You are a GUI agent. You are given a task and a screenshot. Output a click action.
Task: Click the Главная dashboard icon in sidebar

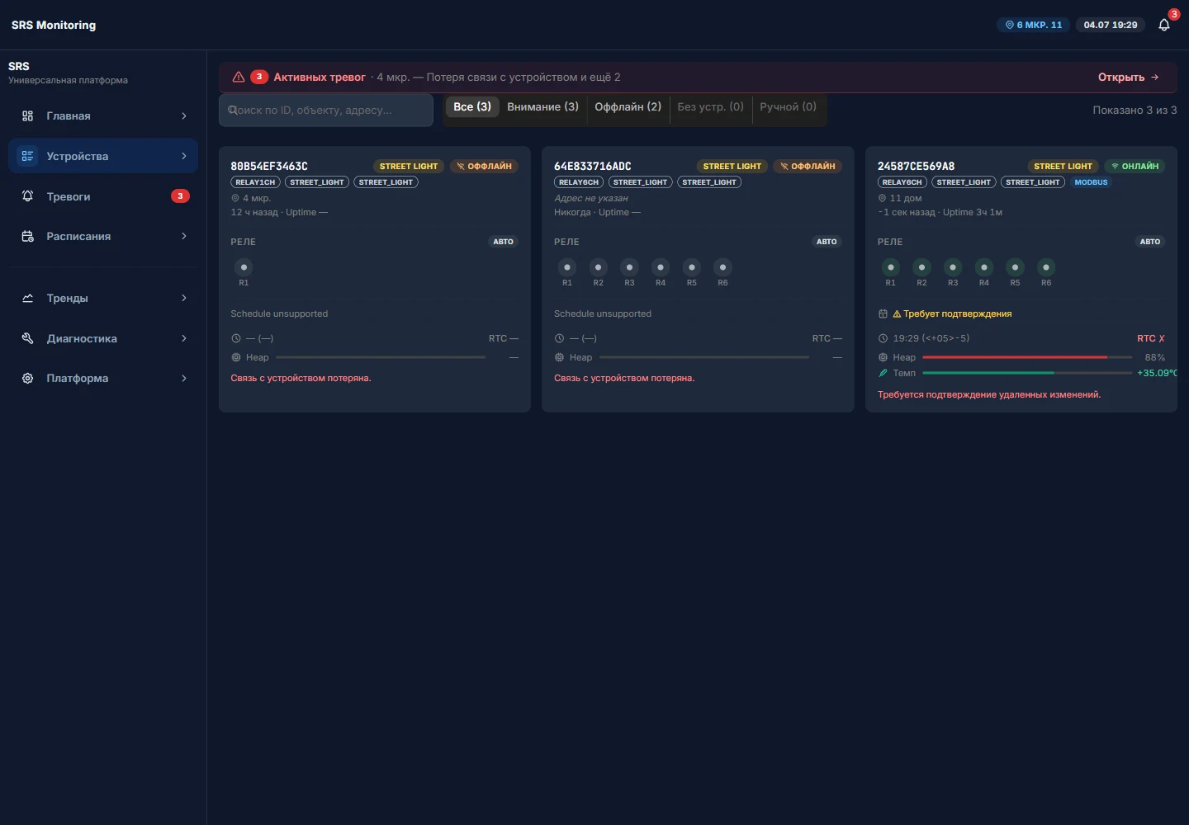pyautogui.click(x=27, y=116)
